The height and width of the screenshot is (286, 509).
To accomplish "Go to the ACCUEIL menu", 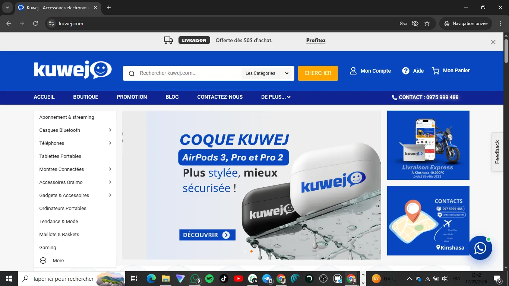I will [x=44, y=97].
